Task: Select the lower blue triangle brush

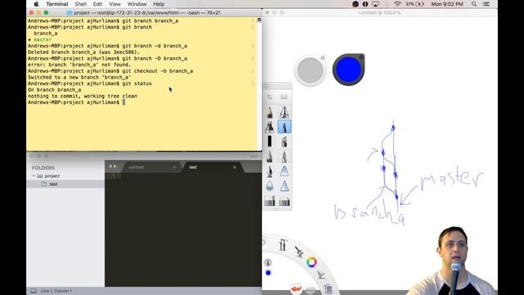Action: point(284,186)
